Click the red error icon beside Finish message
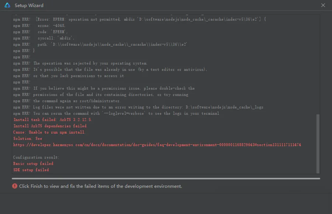 15,186
